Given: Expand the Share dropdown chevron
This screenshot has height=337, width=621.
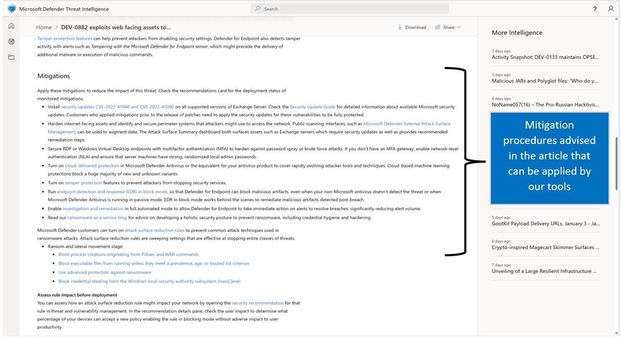Looking at the screenshot, I should click(x=459, y=27).
